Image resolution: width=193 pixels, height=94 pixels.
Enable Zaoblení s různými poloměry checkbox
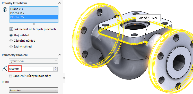11,76
